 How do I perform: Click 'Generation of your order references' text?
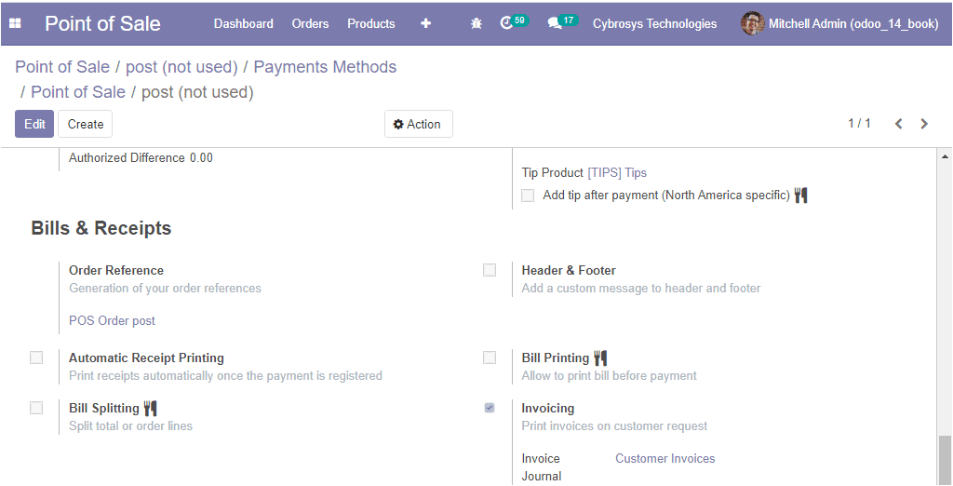(x=165, y=288)
